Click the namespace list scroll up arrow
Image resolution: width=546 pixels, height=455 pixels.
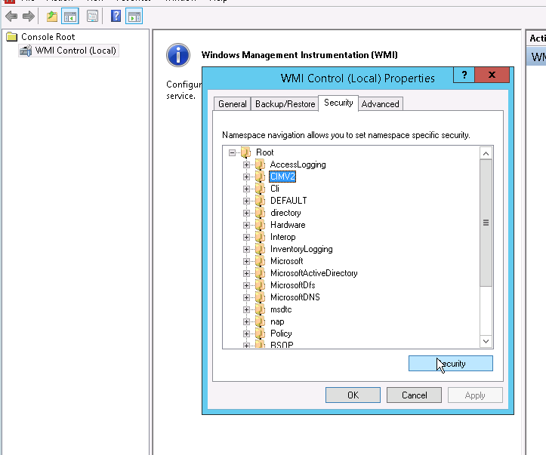point(486,153)
